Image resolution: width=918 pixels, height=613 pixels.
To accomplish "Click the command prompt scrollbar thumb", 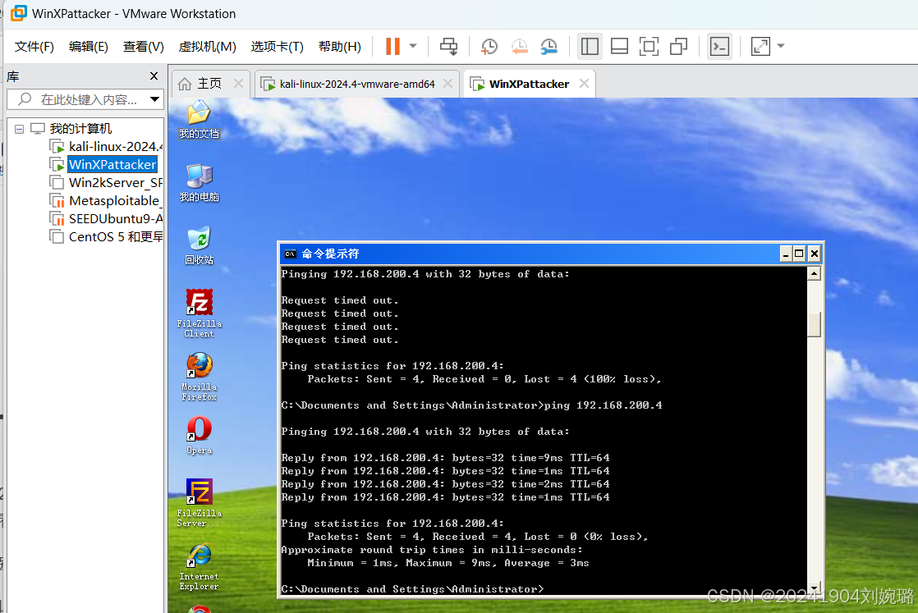I will pos(814,325).
